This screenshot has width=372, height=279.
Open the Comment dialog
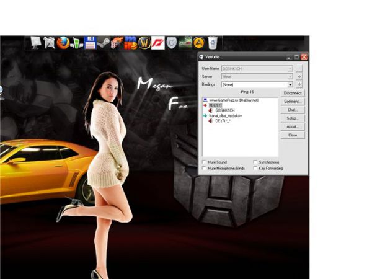(293, 101)
